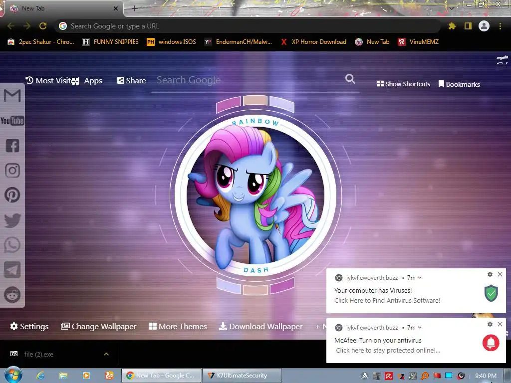Open the page Bookmarks button

pyautogui.click(x=459, y=84)
